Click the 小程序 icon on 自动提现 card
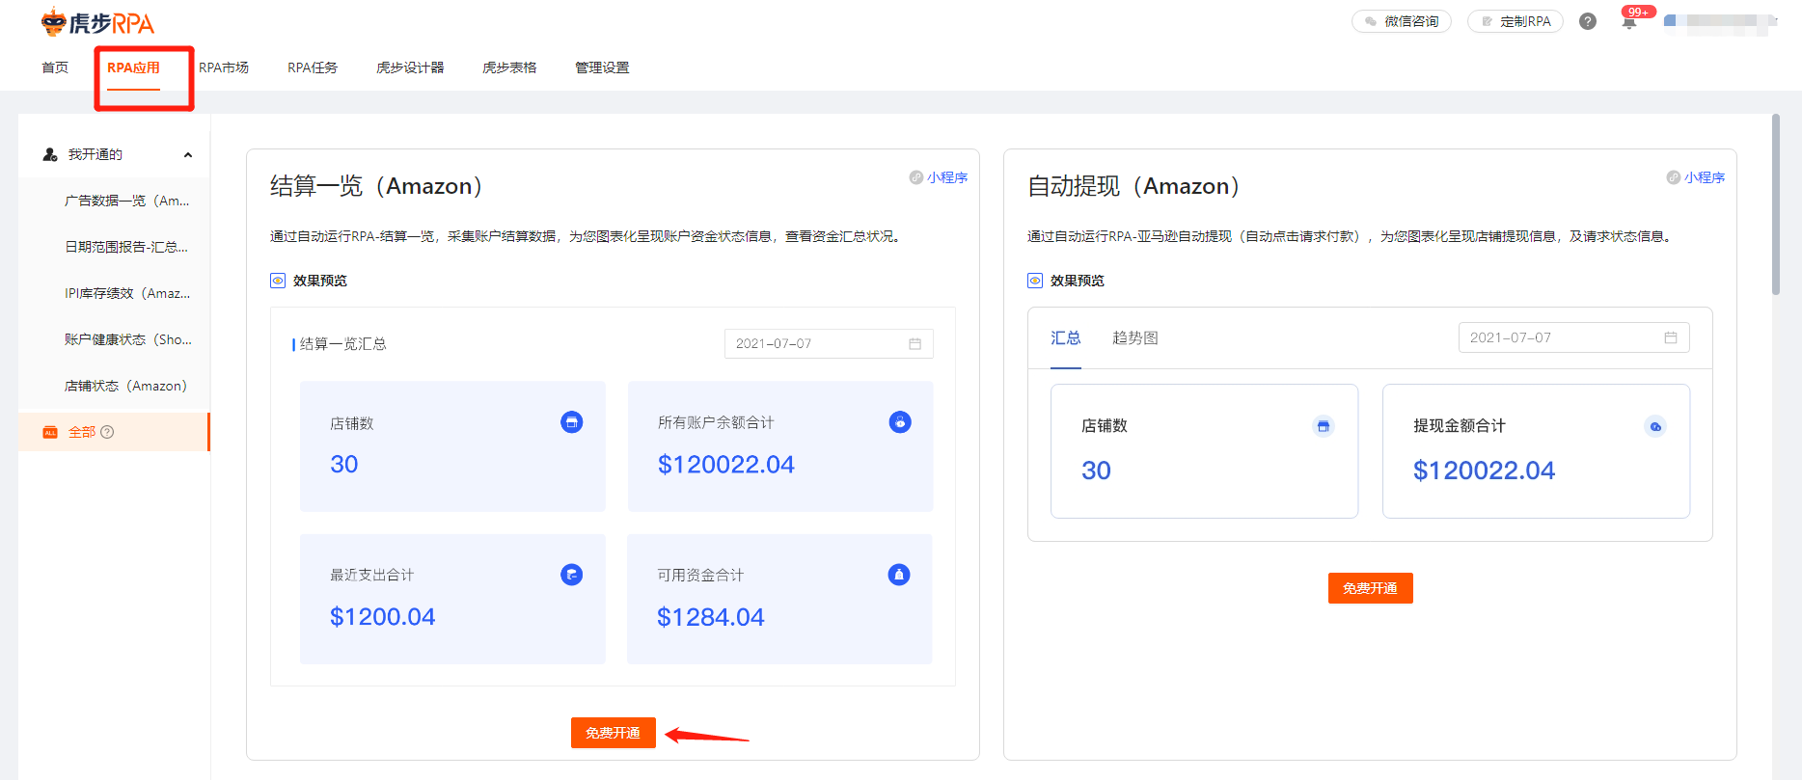The image size is (1802, 780). 1674,177
